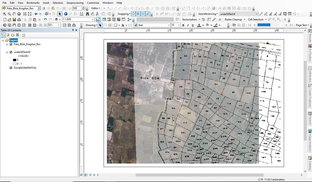This screenshot has height=182, width=312.
Task: Open the Bookmarks menu
Action: point(33,3)
